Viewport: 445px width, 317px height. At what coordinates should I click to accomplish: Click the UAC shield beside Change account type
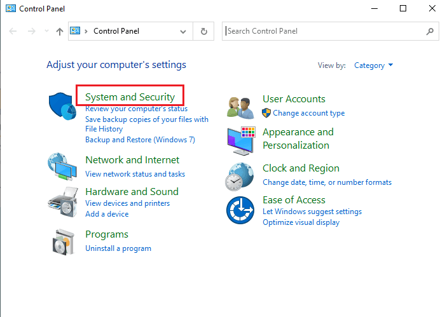click(x=266, y=113)
